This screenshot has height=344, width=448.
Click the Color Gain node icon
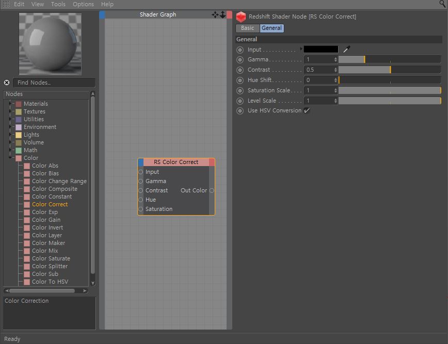click(x=27, y=220)
